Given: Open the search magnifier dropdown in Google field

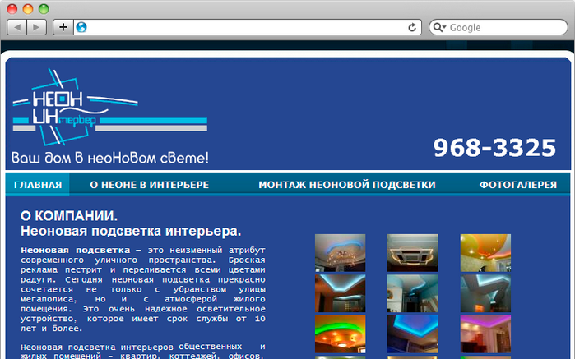Looking at the screenshot, I should (440, 27).
